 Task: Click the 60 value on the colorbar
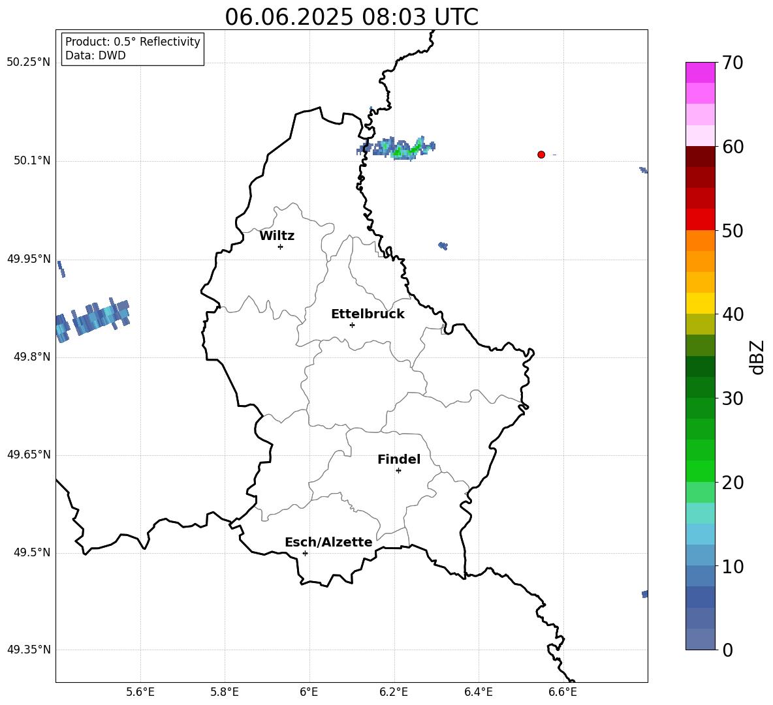733,147
